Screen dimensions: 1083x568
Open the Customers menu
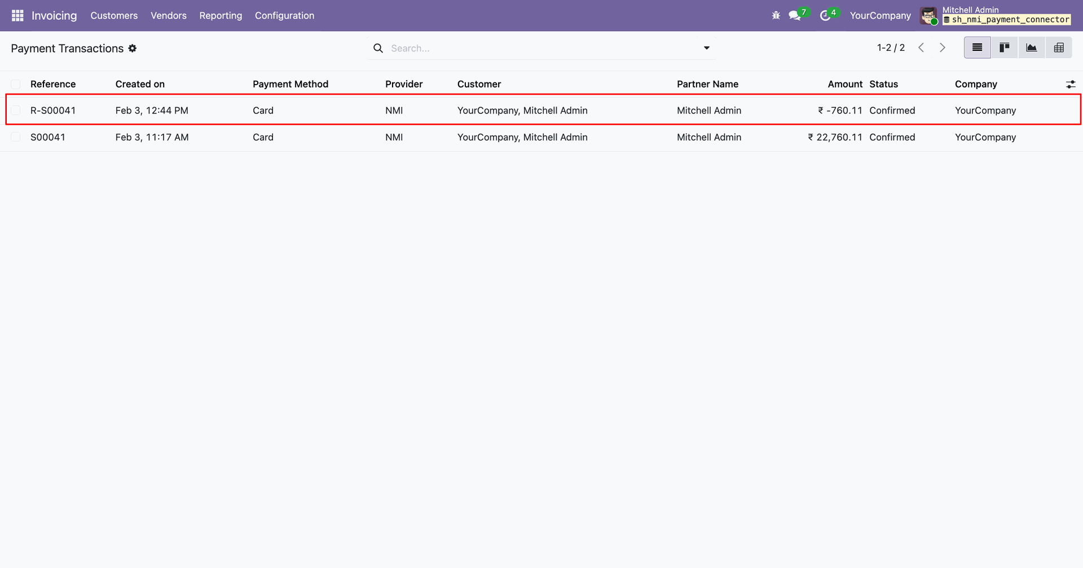[x=114, y=15]
